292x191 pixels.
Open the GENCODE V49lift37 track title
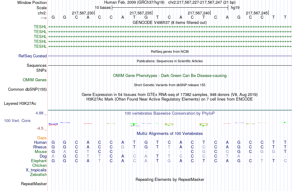pyautogui.click(x=170, y=22)
